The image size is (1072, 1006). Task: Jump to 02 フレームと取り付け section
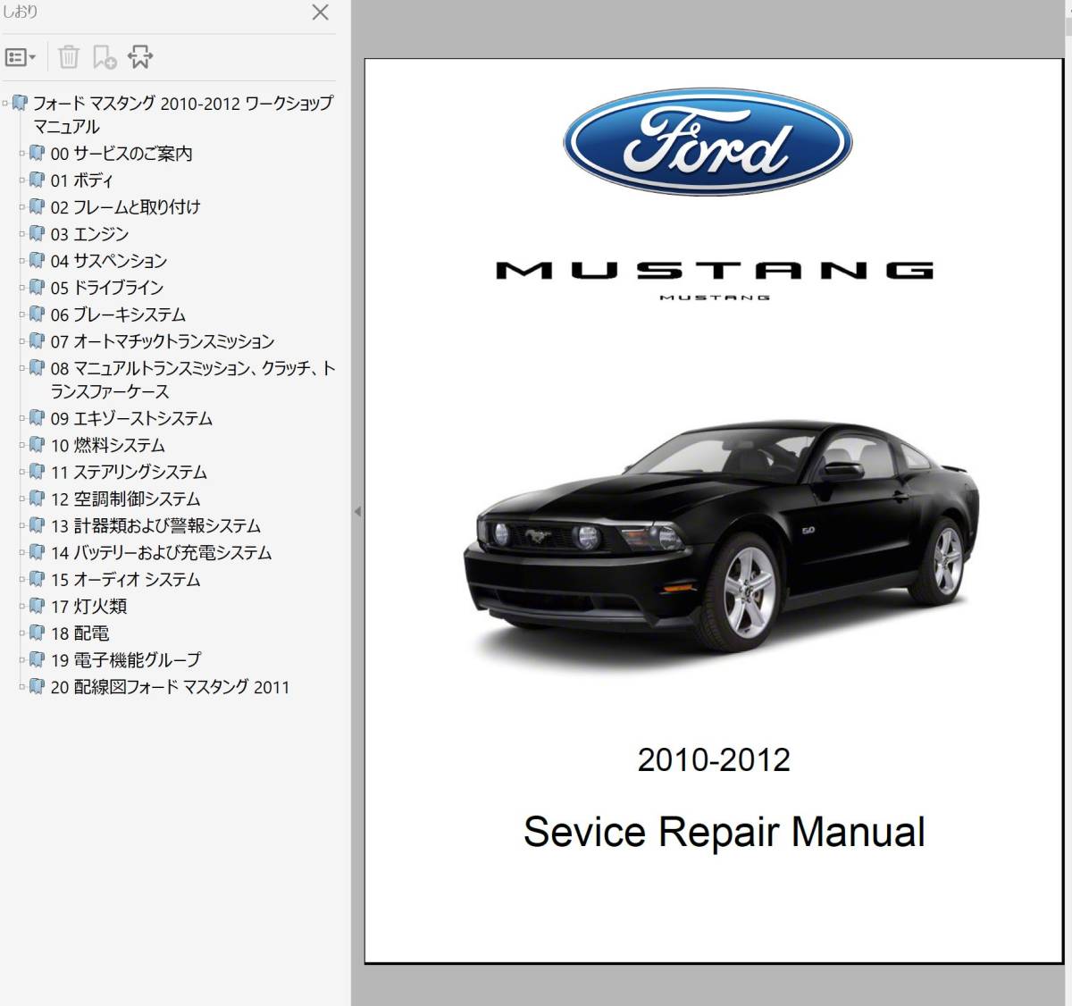[125, 207]
